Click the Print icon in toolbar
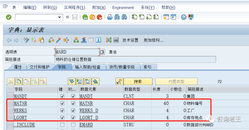 tap(110, 17)
